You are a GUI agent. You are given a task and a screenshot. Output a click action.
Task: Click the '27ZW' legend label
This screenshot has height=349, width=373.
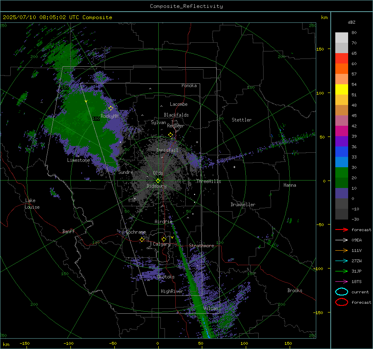coord(356,261)
